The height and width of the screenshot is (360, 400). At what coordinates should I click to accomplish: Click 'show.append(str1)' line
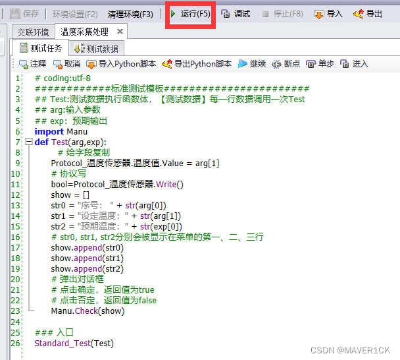coord(87,258)
